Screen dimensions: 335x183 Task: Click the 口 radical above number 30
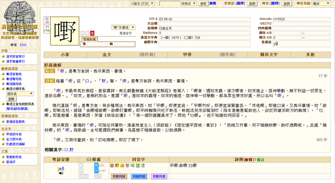[47, 19]
